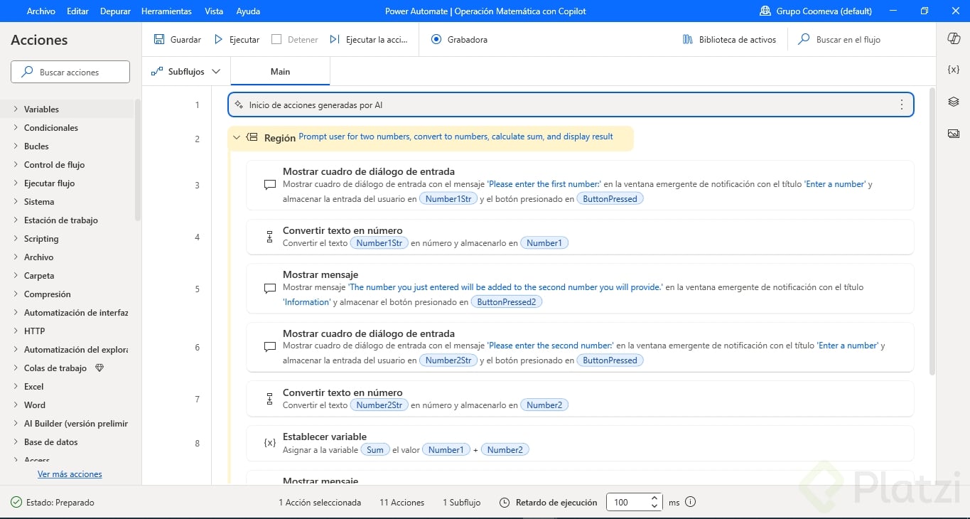Click into the 'Buscar acciones' search field
The height and width of the screenshot is (519, 970).
tap(70, 72)
